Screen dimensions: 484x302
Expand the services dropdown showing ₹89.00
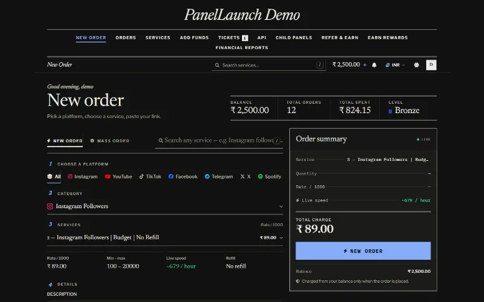pyautogui.click(x=165, y=237)
